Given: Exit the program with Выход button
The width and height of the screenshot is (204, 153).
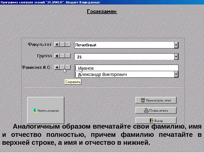Looking at the screenshot, I should click(x=156, y=121).
